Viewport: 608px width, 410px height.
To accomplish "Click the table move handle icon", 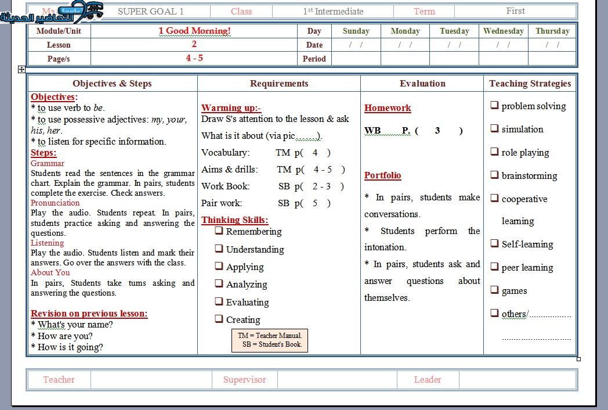I will coord(21,70).
